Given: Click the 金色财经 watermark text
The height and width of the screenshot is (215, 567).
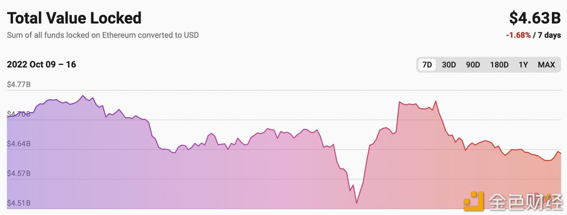Looking at the screenshot, I should 525,202.
